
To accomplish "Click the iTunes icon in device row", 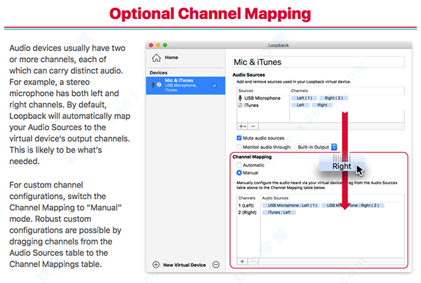I will tap(159, 85).
